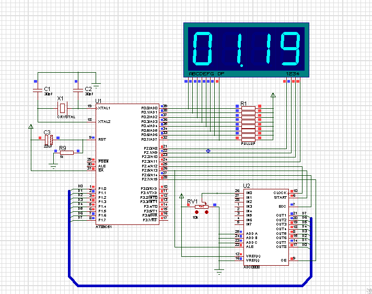This screenshot has width=372, height=294.
Task: Click the left red adjust button of RV1
Action: pyautogui.click(x=196, y=212)
